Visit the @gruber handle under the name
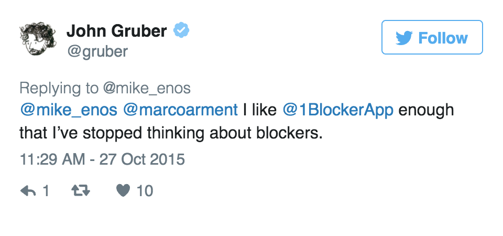 pyautogui.click(x=97, y=51)
